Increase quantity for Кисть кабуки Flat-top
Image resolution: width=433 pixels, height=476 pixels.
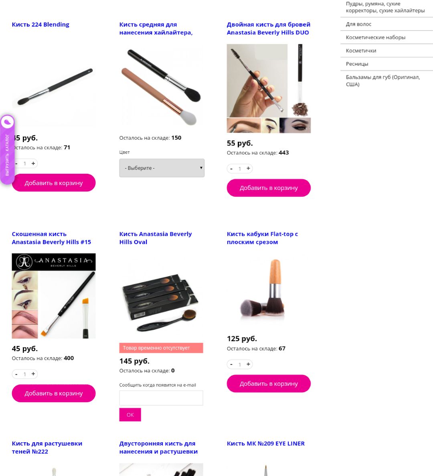point(248,364)
